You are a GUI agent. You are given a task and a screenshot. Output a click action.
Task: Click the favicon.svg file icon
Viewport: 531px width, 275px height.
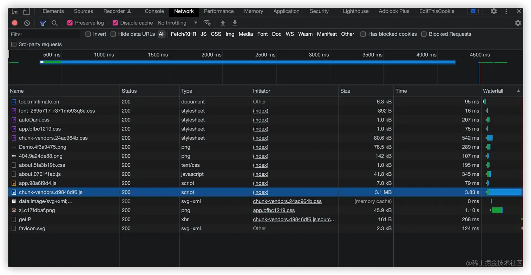14,228
